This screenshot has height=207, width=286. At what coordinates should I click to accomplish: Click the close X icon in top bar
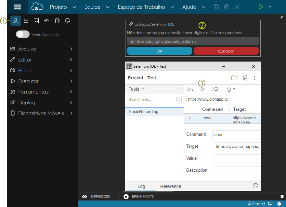(237, 7)
